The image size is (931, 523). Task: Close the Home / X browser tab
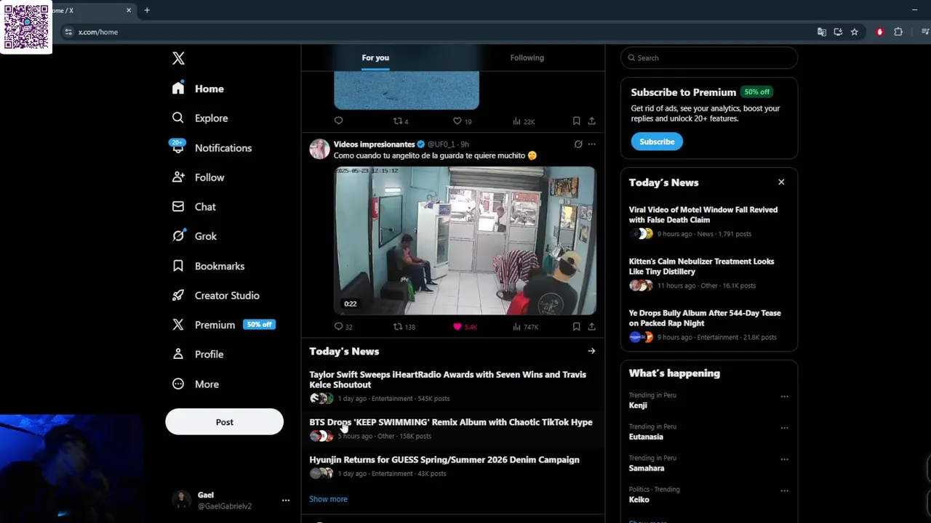pos(129,10)
